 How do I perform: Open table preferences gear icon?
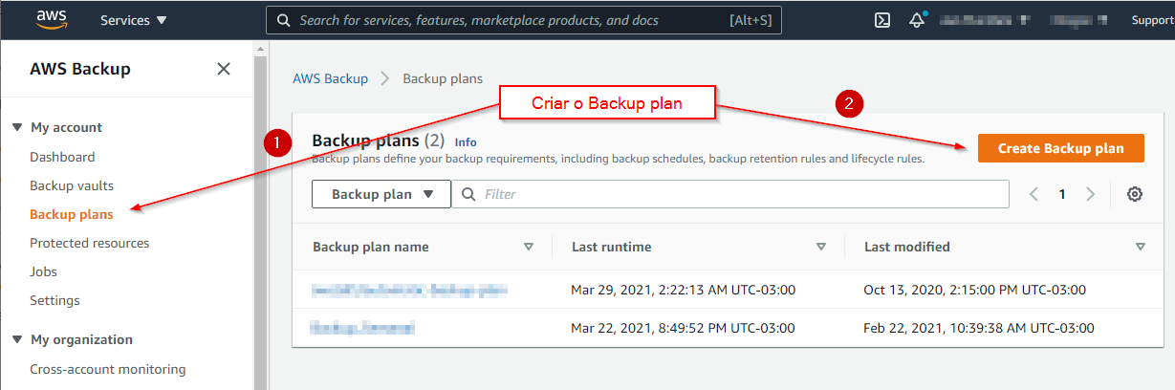point(1135,194)
